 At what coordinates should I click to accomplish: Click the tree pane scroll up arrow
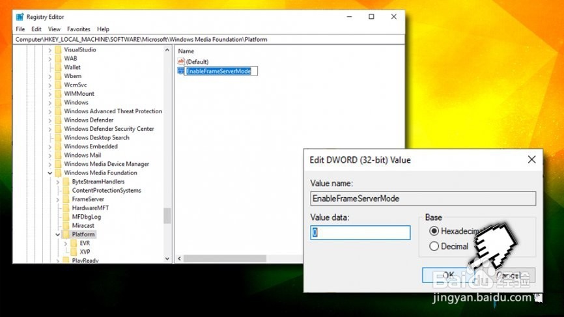[x=167, y=50]
